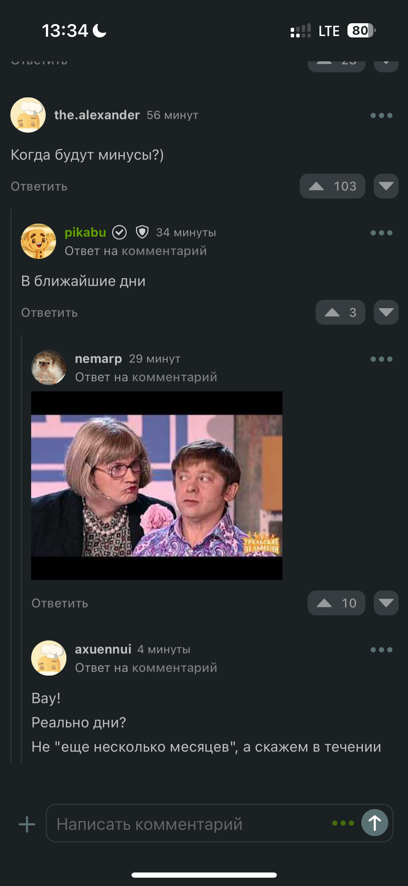
Task: Tap the send comment arrow button
Action: coord(374,823)
